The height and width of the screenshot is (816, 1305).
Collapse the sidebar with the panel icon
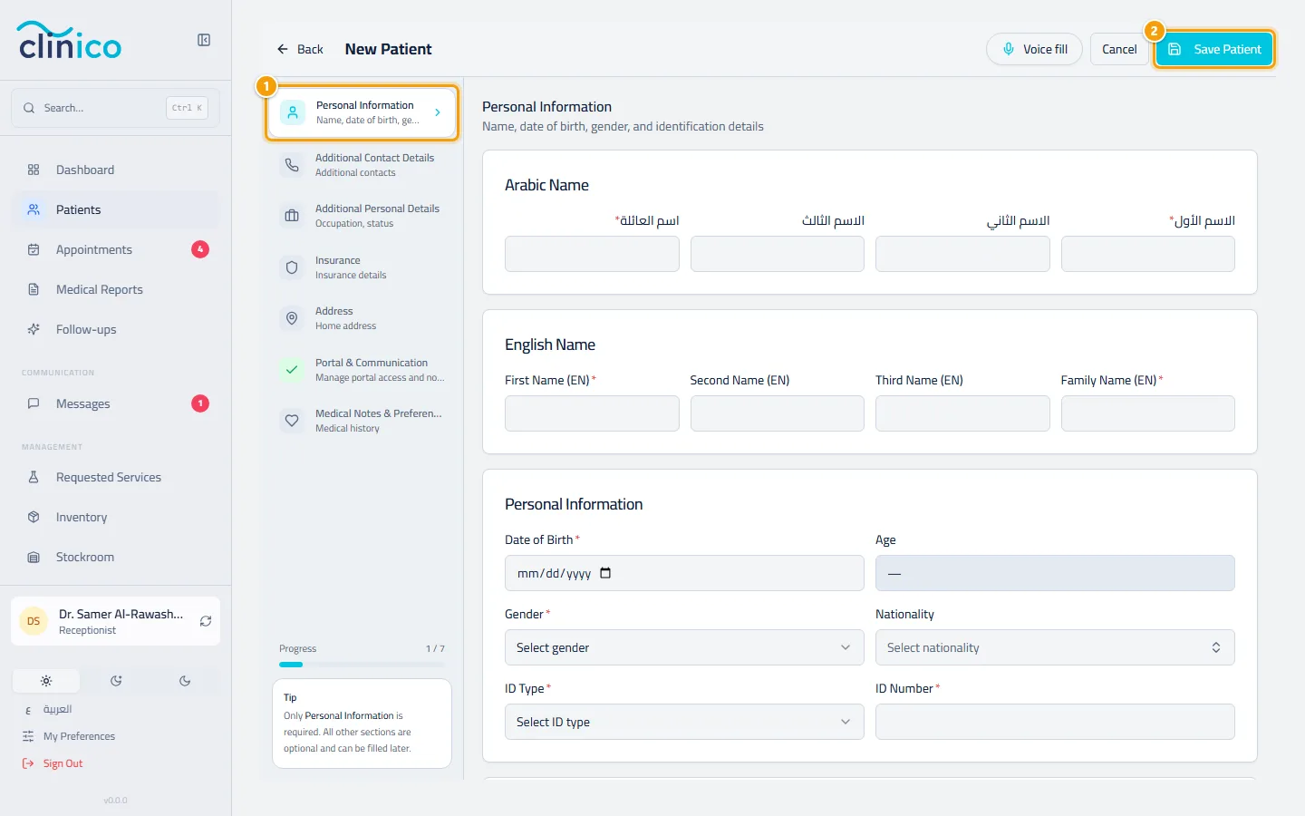click(204, 40)
